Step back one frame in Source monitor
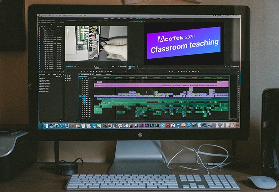Image resolution: width=279 pixels, height=192 pixels. [93, 72]
